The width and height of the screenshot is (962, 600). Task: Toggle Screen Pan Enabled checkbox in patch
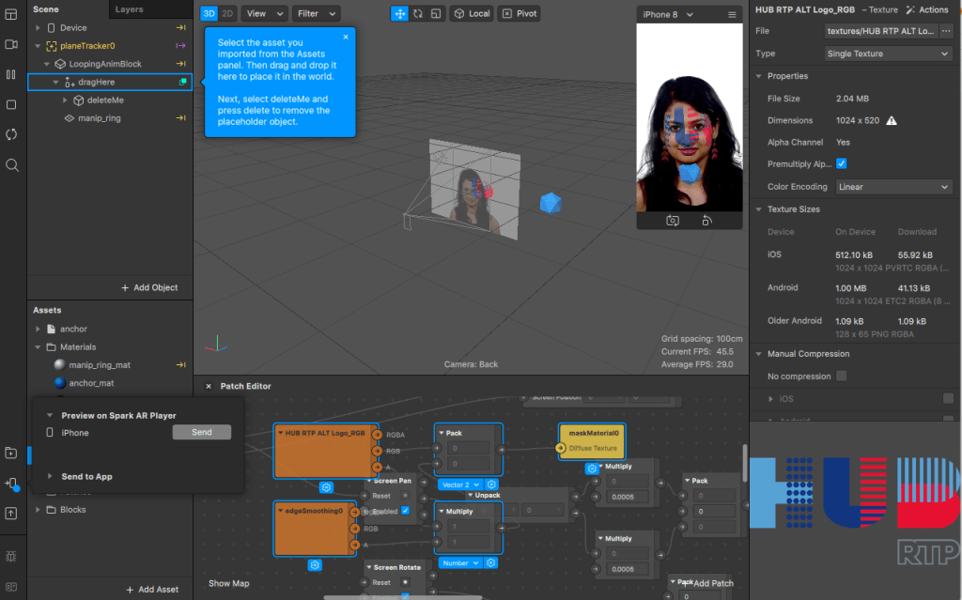[405, 511]
